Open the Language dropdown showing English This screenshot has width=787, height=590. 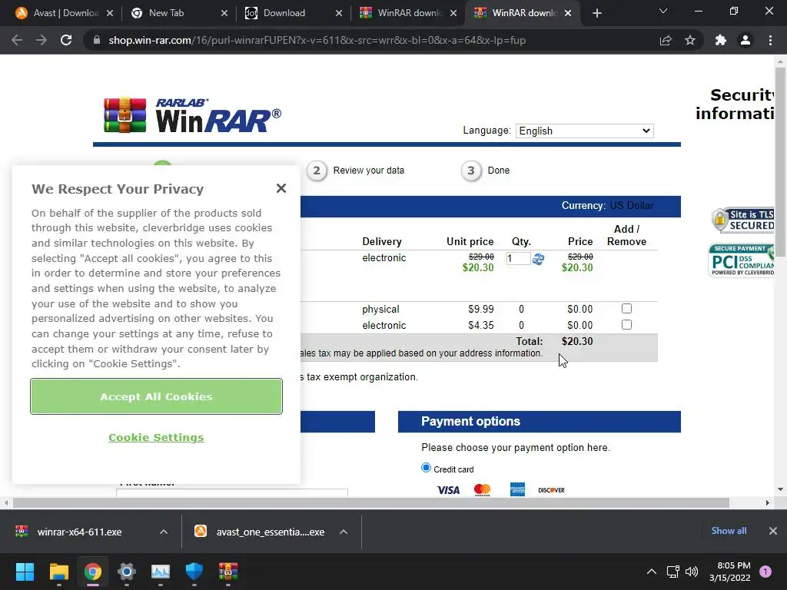585,131
